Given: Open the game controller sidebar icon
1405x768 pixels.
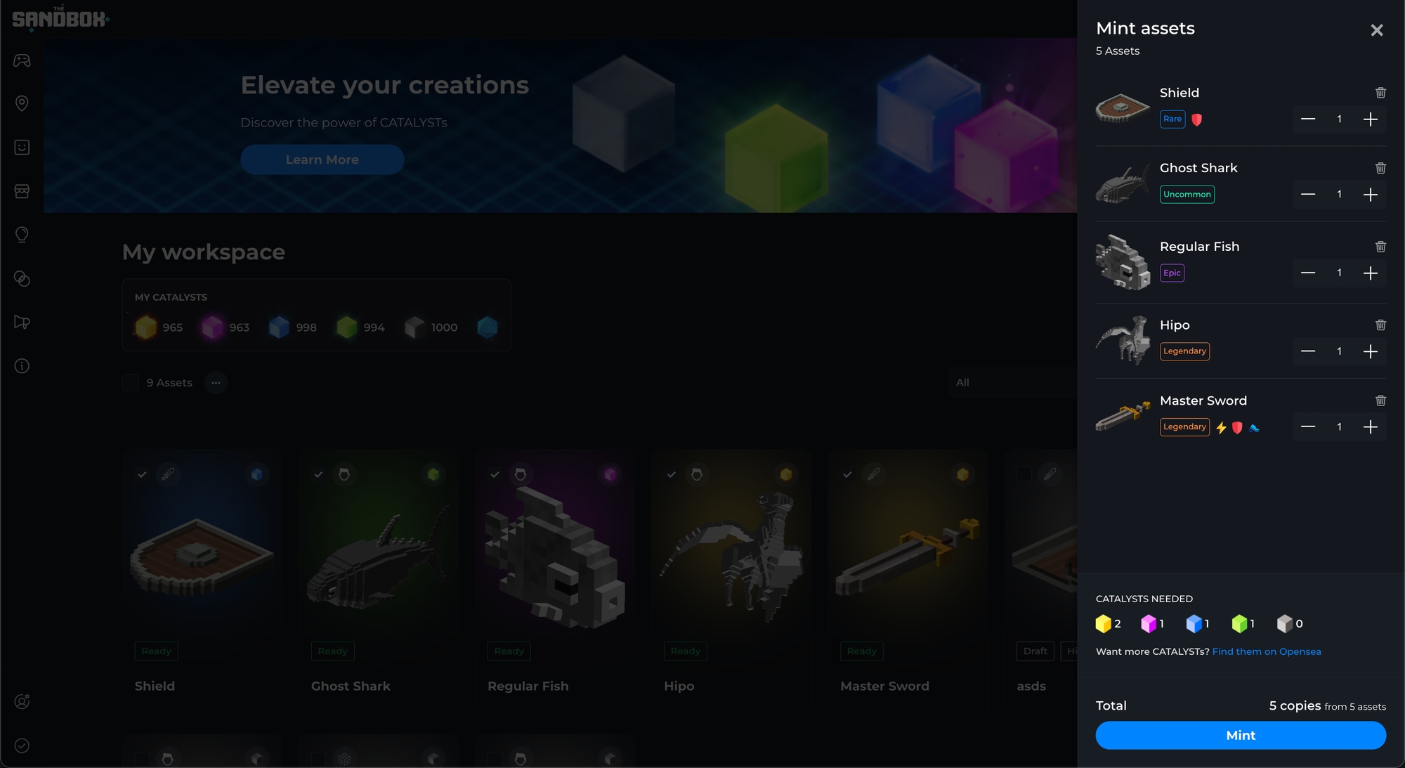Looking at the screenshot, I should click(x=22, y=60).
